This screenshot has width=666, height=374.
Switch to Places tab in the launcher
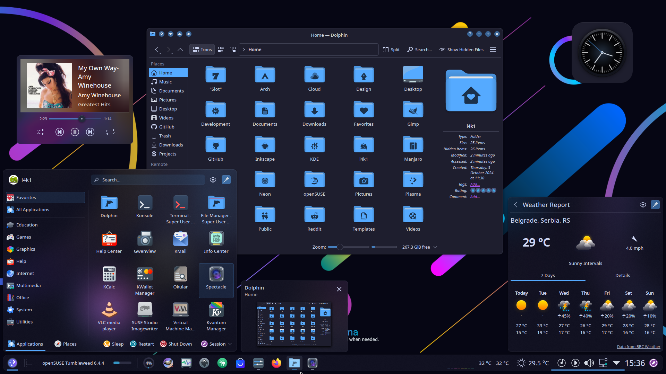(66, 344)
